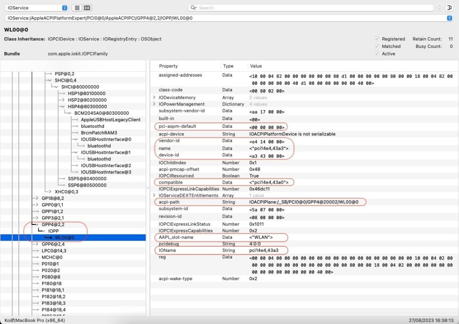
Task: Select the pci-aspm-default property row
Action: (304, 126)
